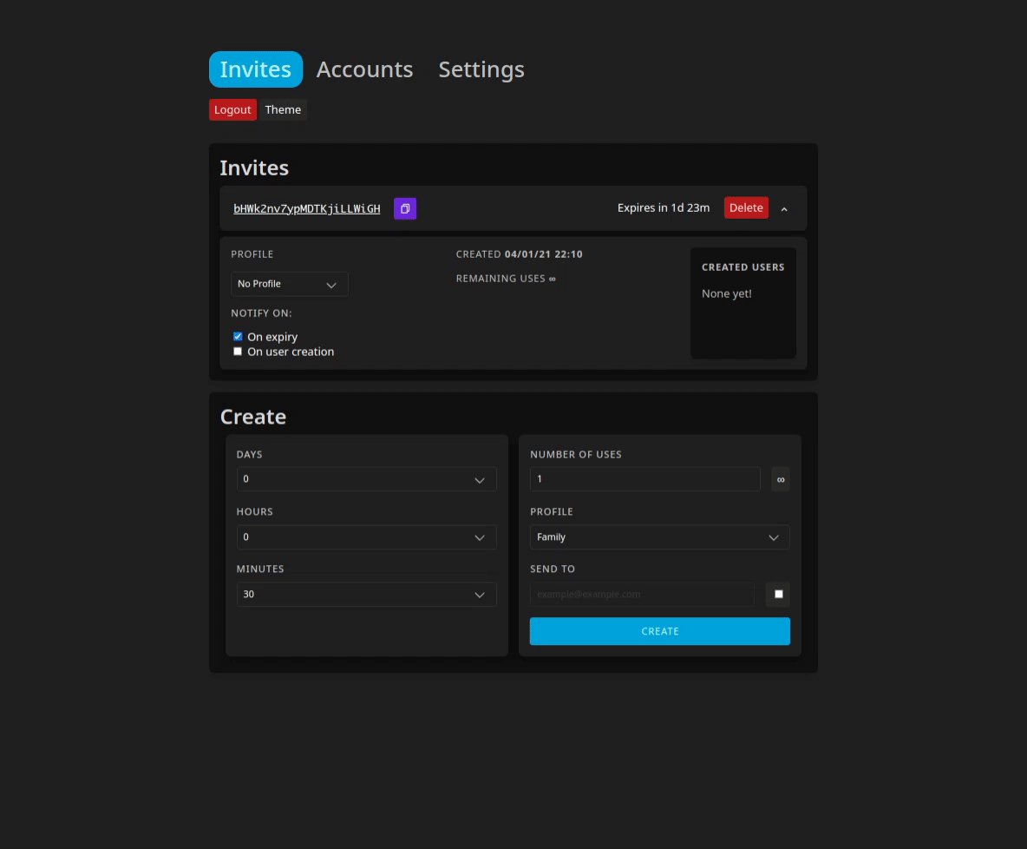Enable On user creation notification
This screenshot has width=1027, height=849.
tap(238, 352)
